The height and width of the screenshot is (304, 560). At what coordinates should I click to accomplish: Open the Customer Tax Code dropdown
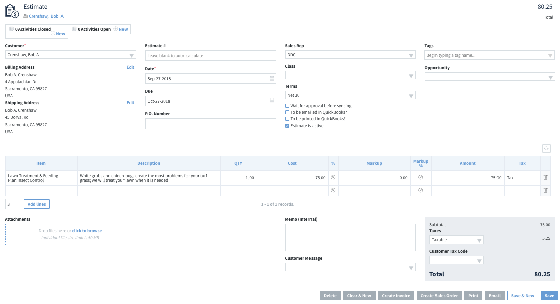[480, 260]
